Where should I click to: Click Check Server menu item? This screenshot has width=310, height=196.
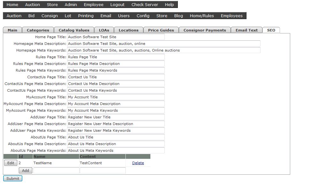click(145, 4)
